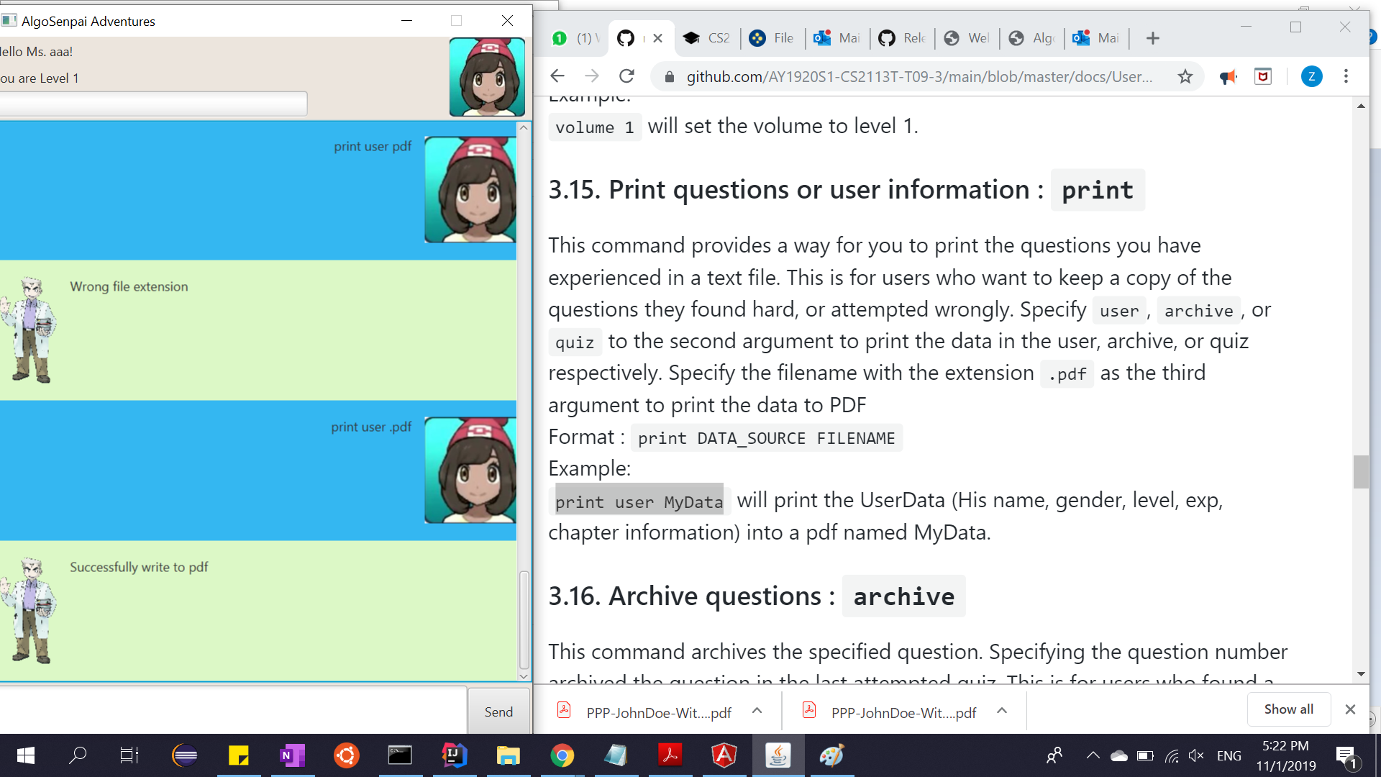Click the browser page scrollbar thumb
The image size is (1381, 777).
click(x=1361, y=472)
